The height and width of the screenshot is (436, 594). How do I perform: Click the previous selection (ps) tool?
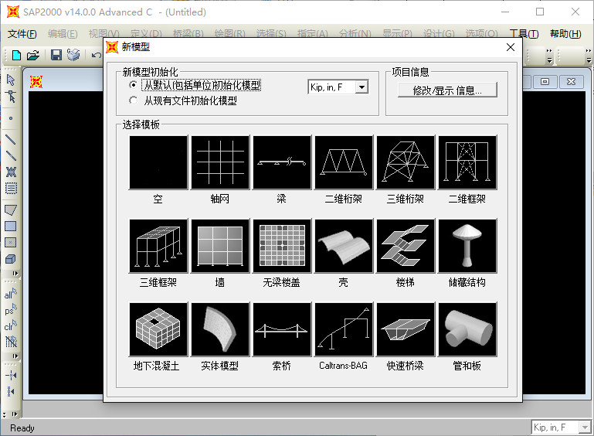point(11,309)
